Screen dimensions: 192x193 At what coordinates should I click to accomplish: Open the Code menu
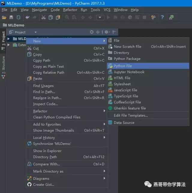tap(55, 10)
